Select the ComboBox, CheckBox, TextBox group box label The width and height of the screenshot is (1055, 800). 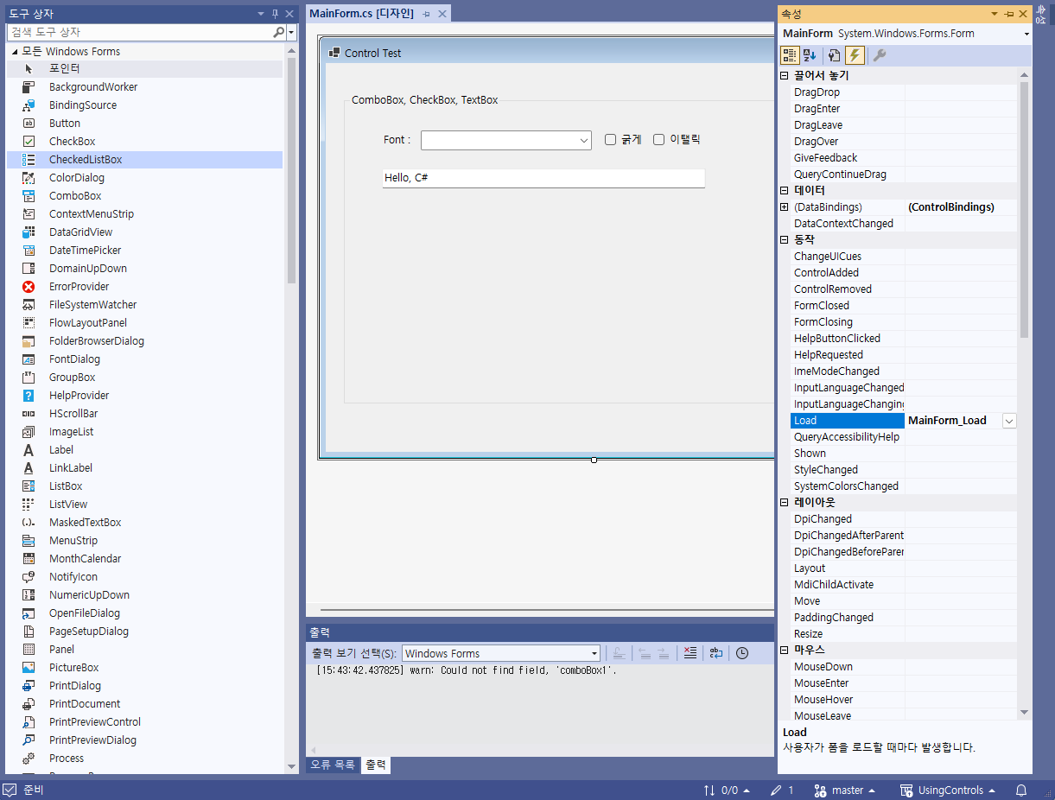pos(424,100)
